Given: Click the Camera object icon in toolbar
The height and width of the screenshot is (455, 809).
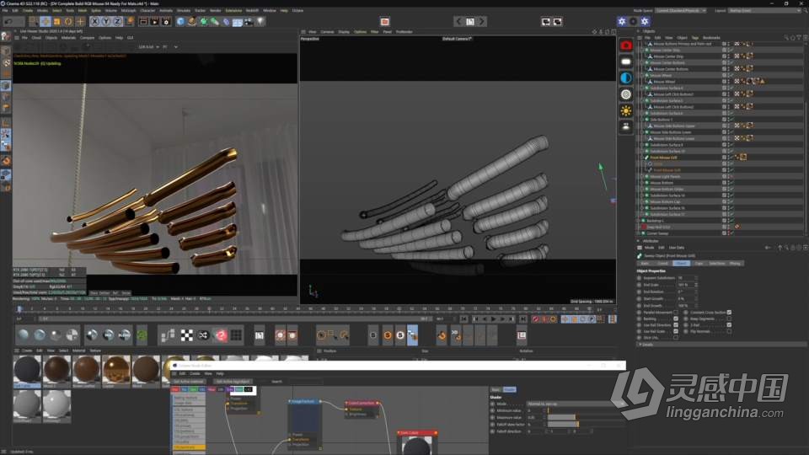Looking at the screenshot, I should click(249, 22).
